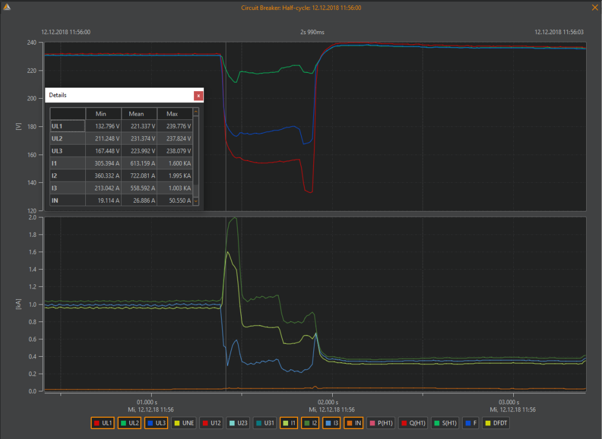Enable the UNE channel in legend
The height and width of the screenshot is (439, 602).
pyautogui.click(x=184, y=423)
